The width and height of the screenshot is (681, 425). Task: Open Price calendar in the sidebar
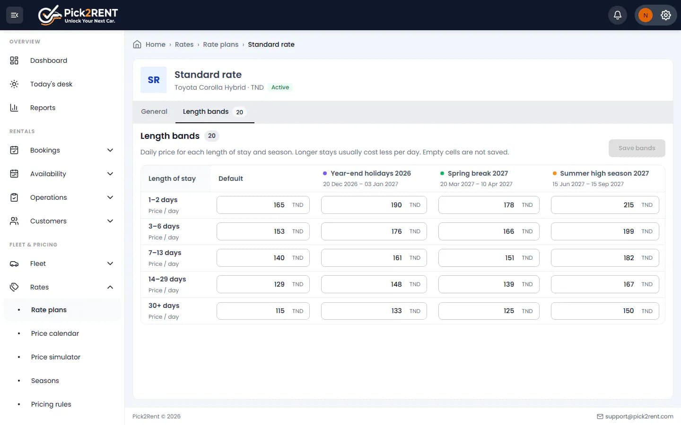[x=55, y=333]
